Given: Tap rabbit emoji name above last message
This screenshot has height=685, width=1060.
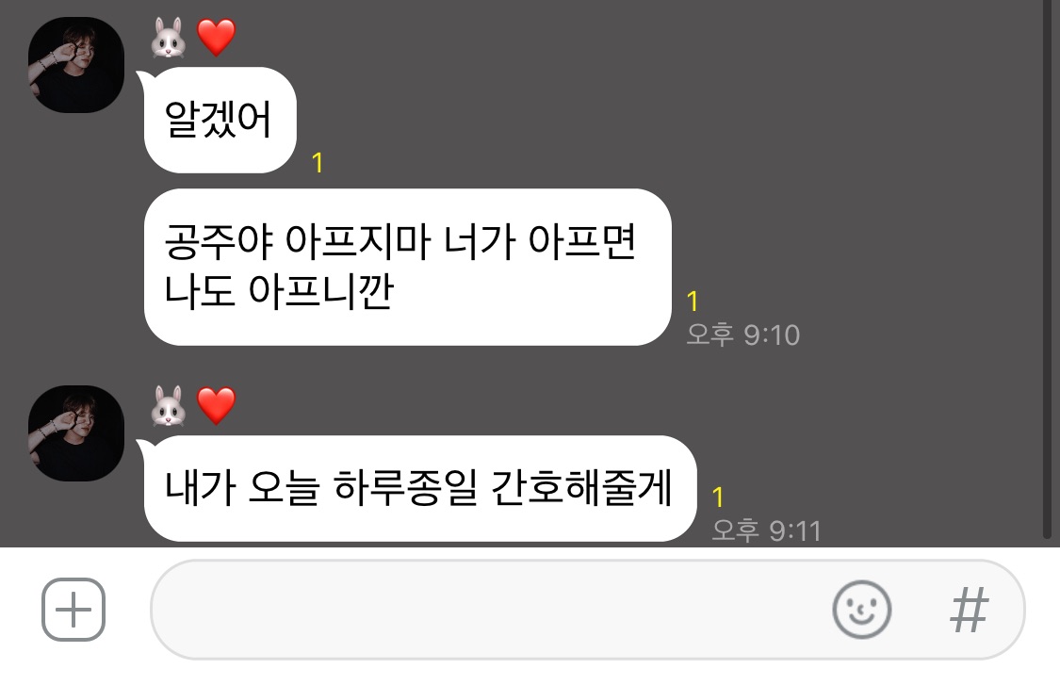Looking at the screenshot, I should pos(169,406).
